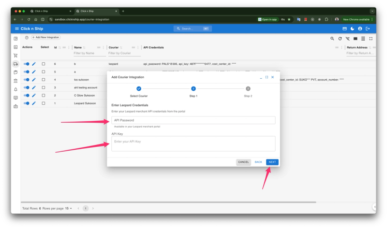Image resolution: width=387 pixels, height=228 pixels.
Task: Check the C Glow Sukooon checkbox
Action: (x=44, y=95)
